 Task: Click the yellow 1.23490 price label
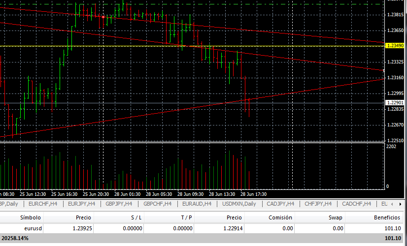pyautogui.click(x=395, y=46)
